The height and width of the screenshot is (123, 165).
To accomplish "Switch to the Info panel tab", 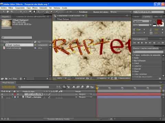I will (x=156, y=17).
